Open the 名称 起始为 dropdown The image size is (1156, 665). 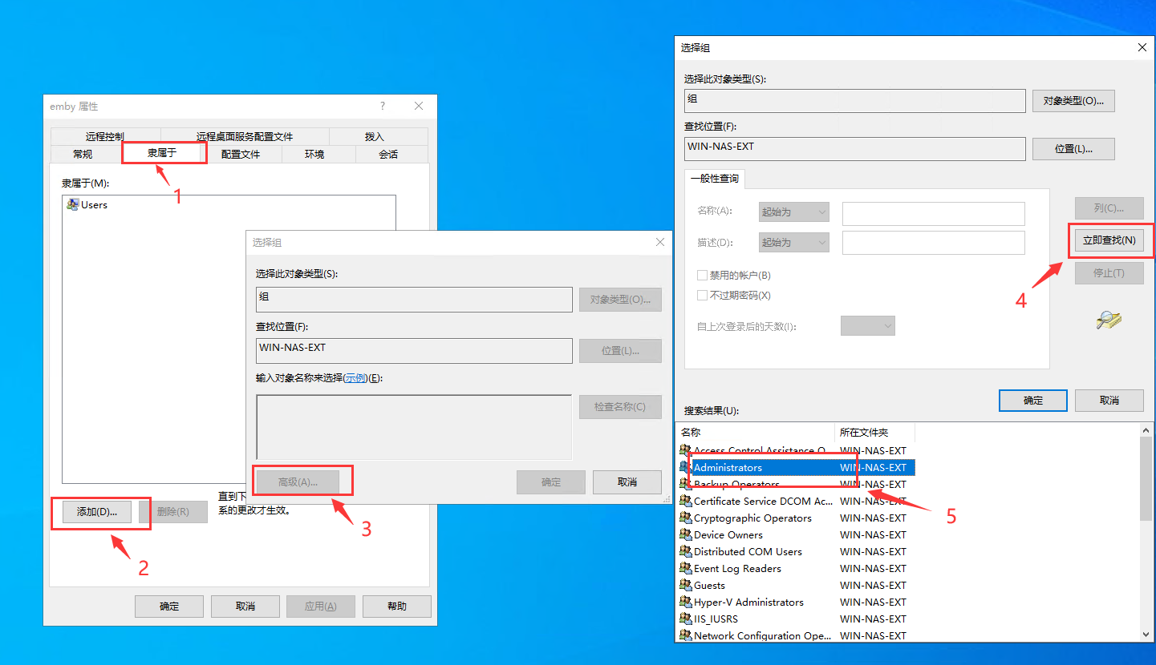point(793,212)
